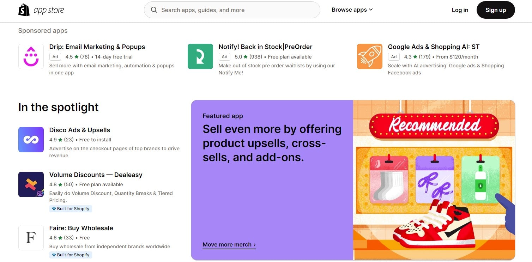Open the Drip Email Marketing app icon
This screenshot has width=532, height=262.
coord(31,56)
